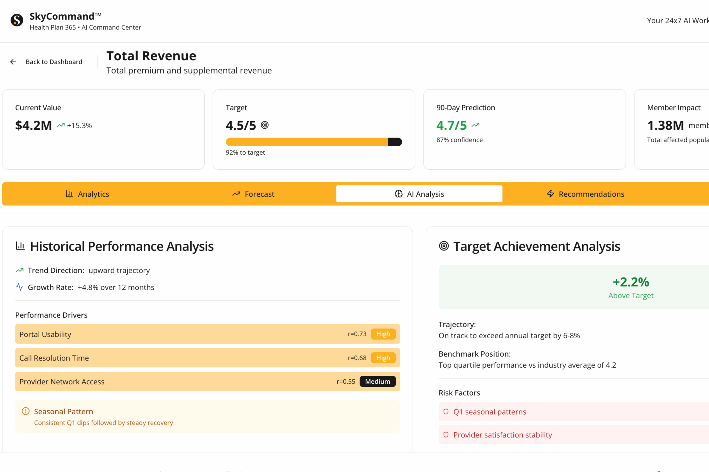The height and width of the screenshot is (472, 709).
Task: Open the Forecast tab
Action: point(253,194)
